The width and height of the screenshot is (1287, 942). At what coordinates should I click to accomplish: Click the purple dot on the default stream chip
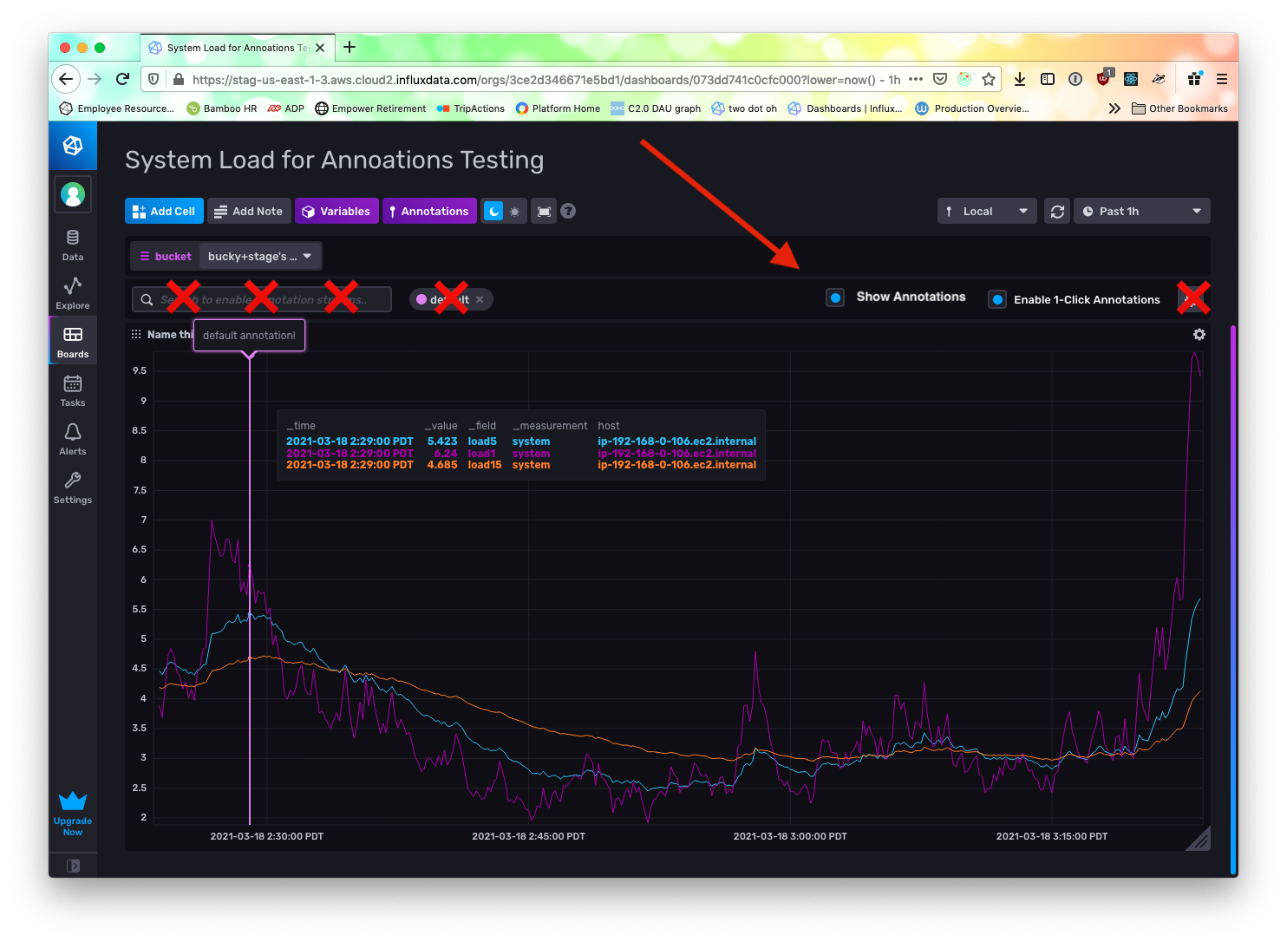[421, 298]
